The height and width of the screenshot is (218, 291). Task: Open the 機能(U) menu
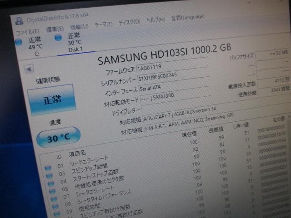[x=80, y=27]
